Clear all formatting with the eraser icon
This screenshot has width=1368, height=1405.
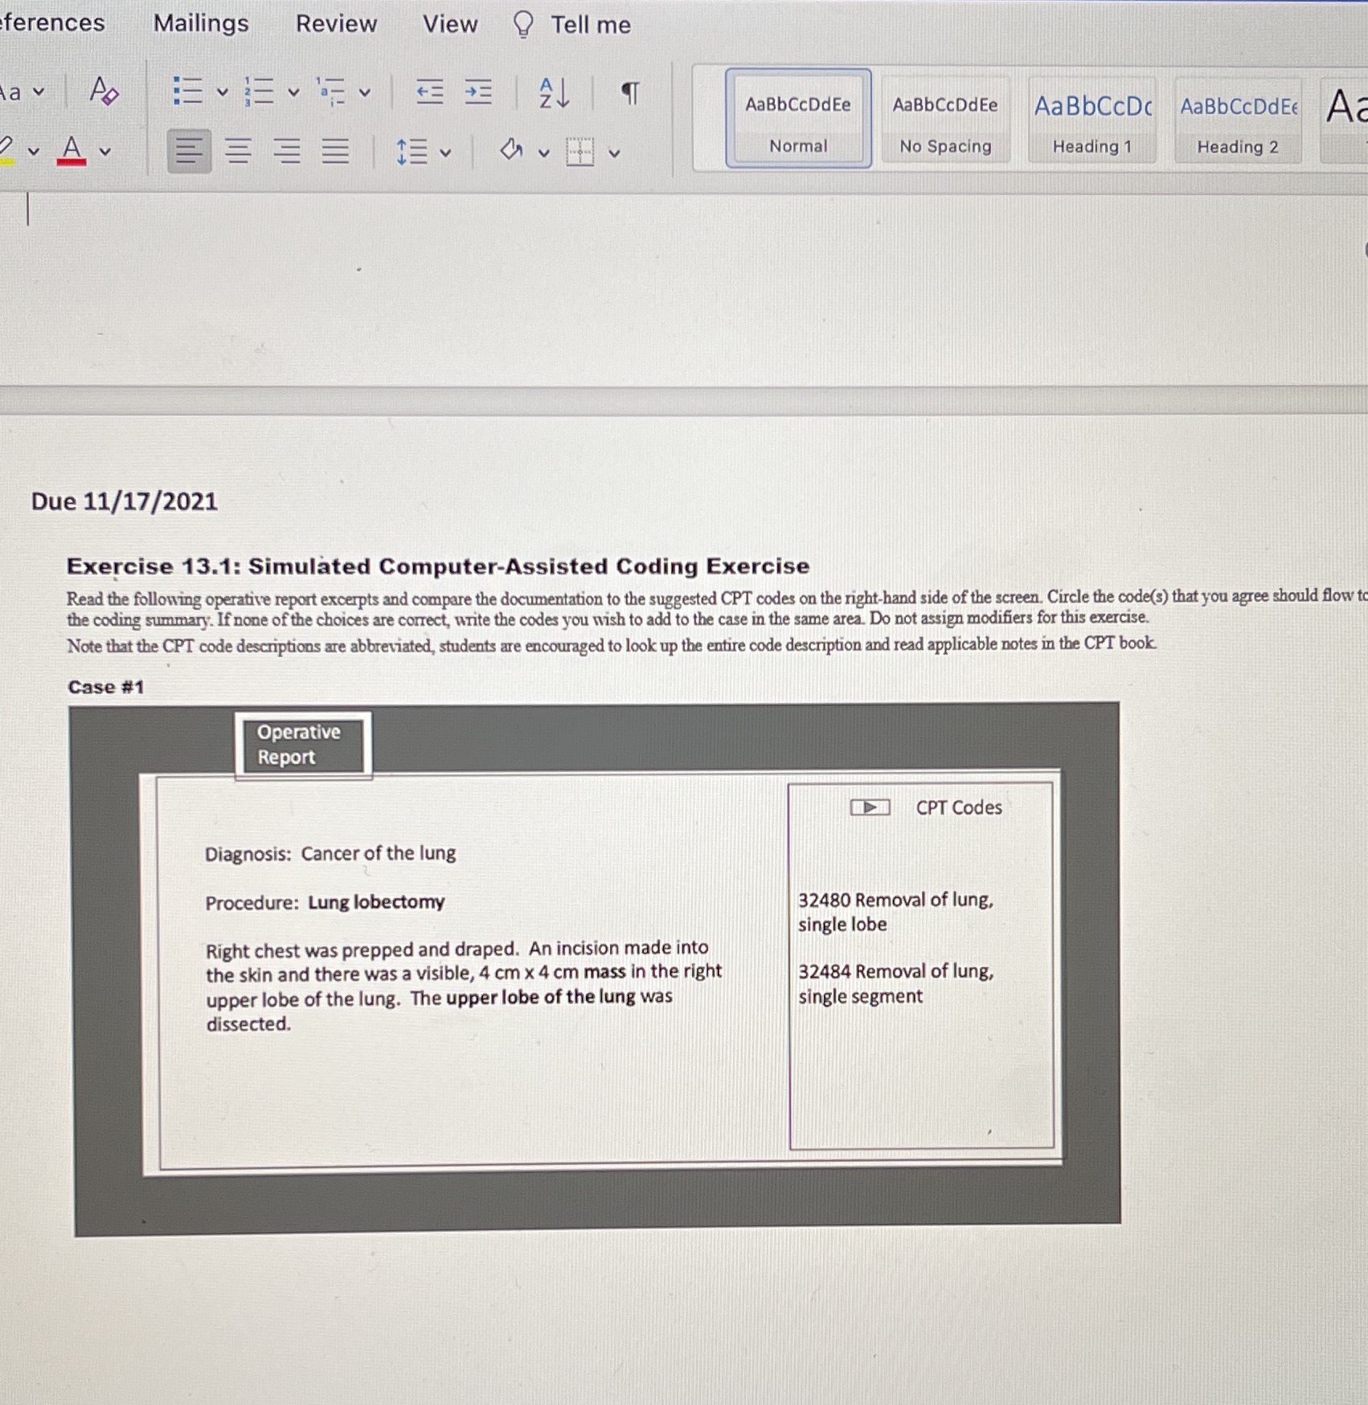point(104,91)
